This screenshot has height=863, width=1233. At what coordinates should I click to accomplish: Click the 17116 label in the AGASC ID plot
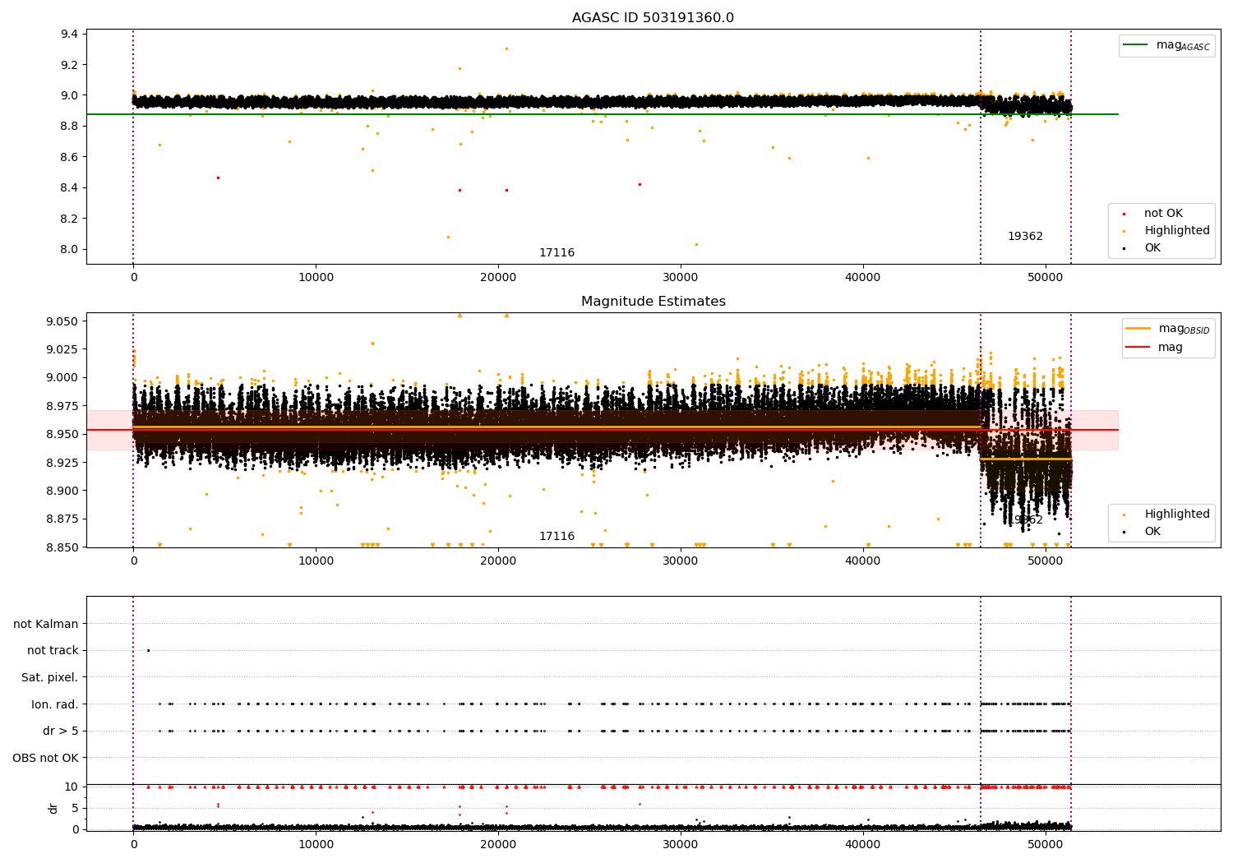click(556, 253)
